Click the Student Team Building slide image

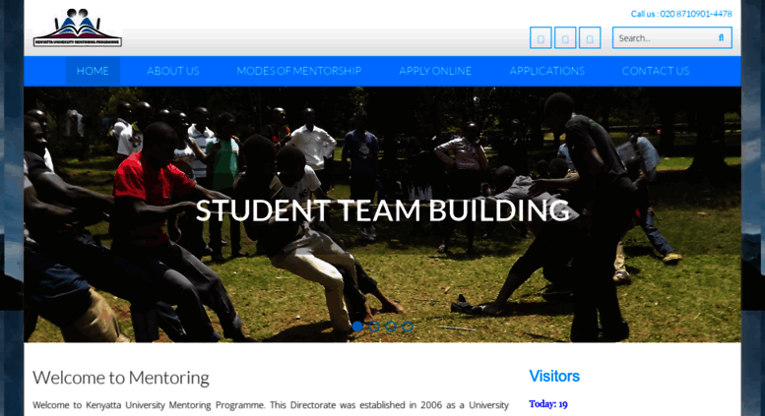point(382,214)
